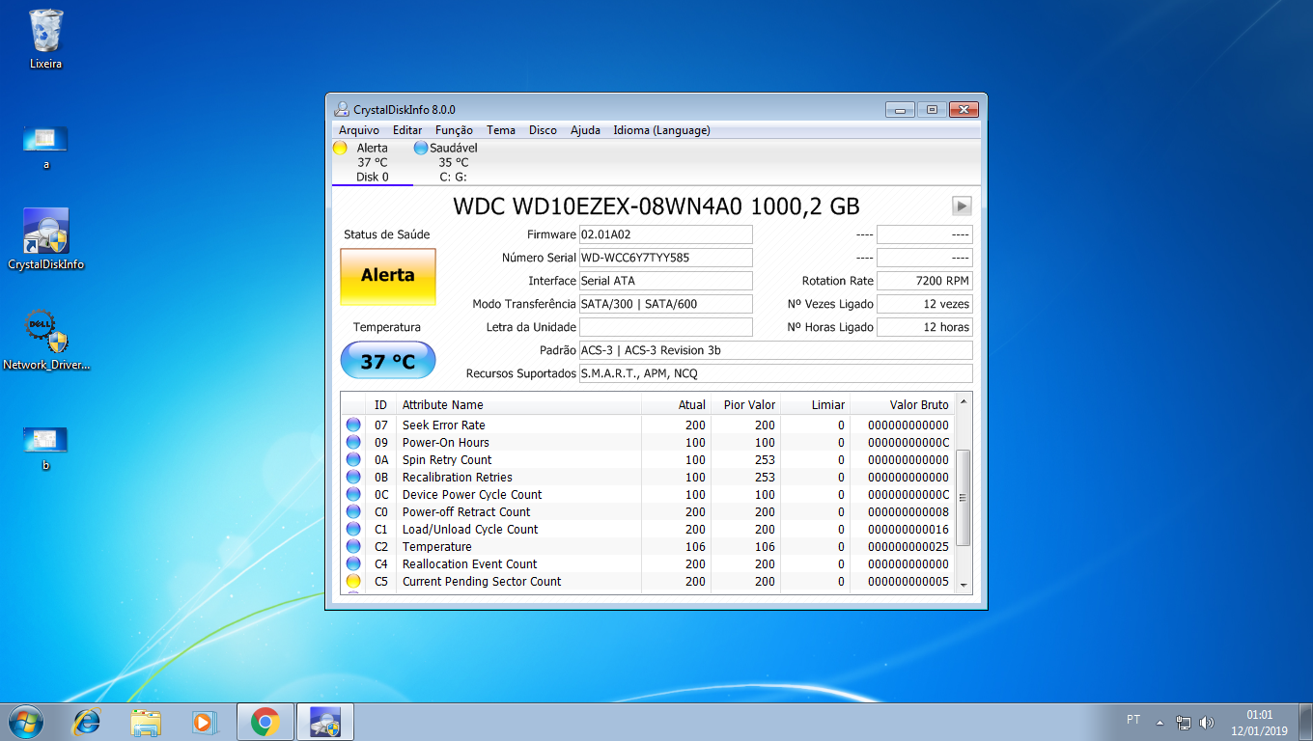Select the Current Pending Sector Count row
This screenshot has width=1313, height=741.
[648, 582]
